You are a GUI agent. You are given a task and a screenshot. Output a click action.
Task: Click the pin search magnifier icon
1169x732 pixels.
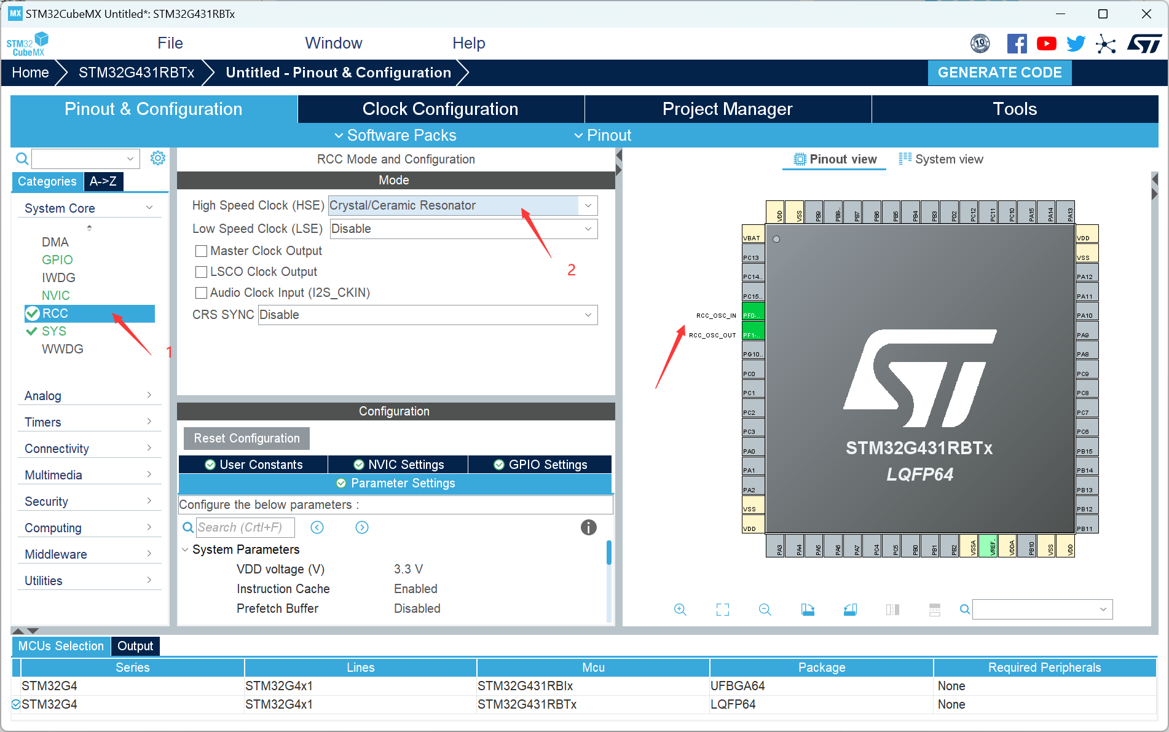(965, 609)
